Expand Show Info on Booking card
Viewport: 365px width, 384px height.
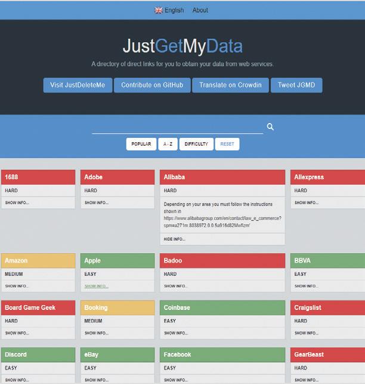tap(97, 333)
